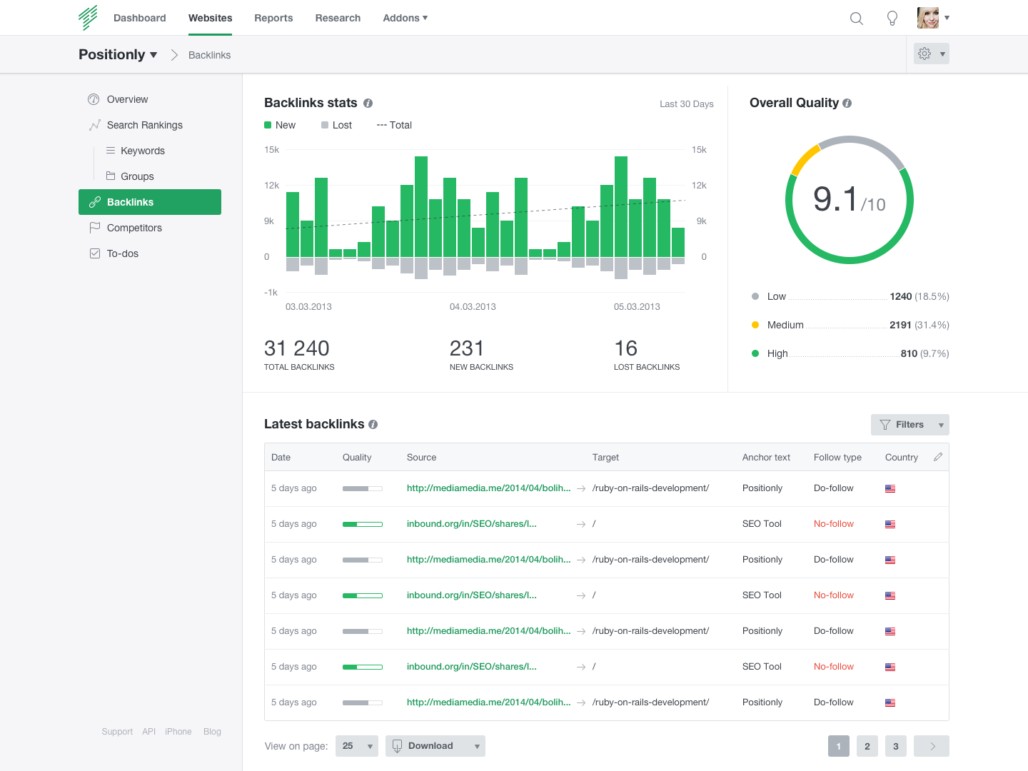The height and width of the screenshot is (771, 1028).
Task: Click the next page arrow button
Action: tap(932, 746)
